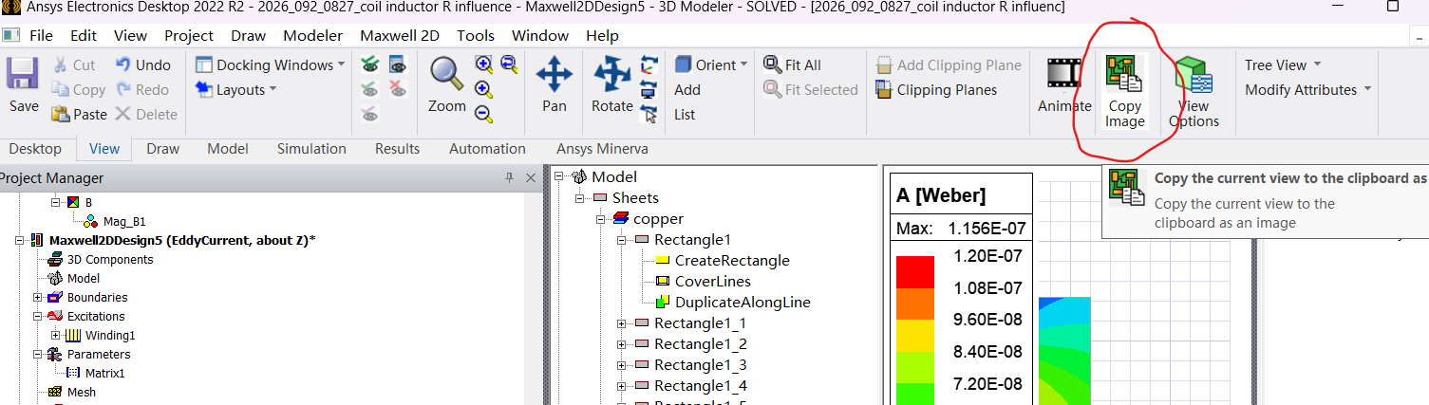Click the zoom-out minus magnifier
Image resolution: width=1429 pixels, height=405 pixels.
[483, 115]
